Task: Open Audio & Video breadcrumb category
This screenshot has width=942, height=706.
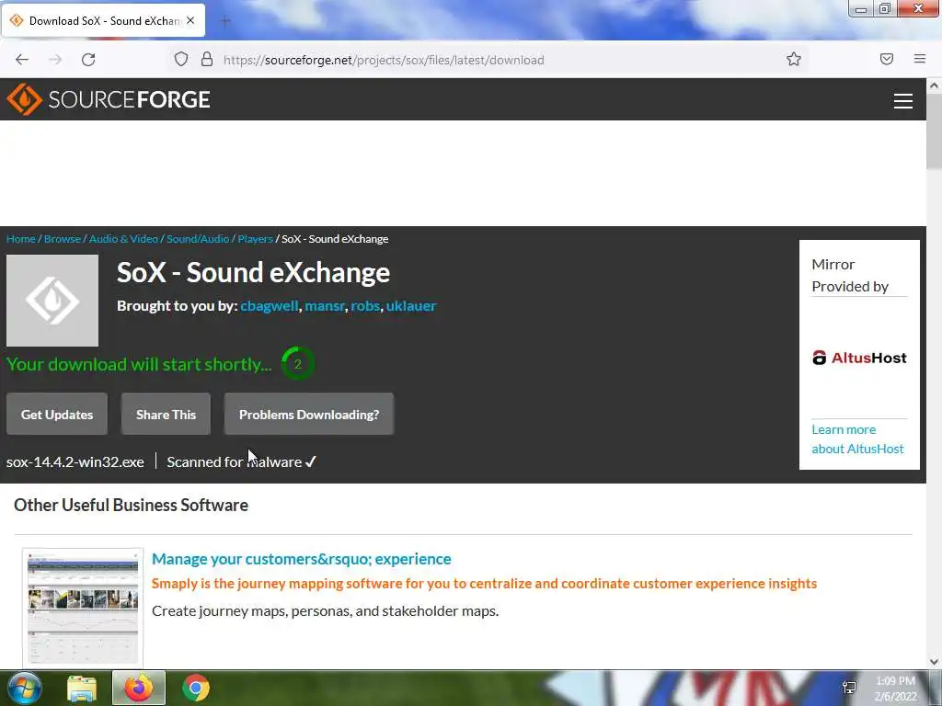Action: click(x=123, y=239)
